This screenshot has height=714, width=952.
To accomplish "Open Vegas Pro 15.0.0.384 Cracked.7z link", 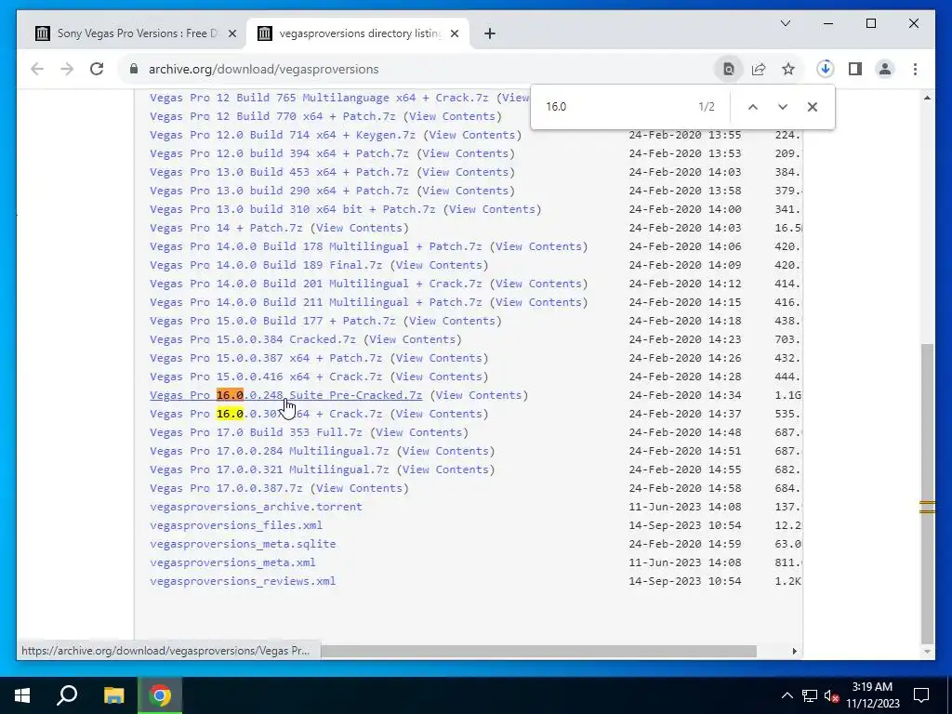I will pos(253,339).
